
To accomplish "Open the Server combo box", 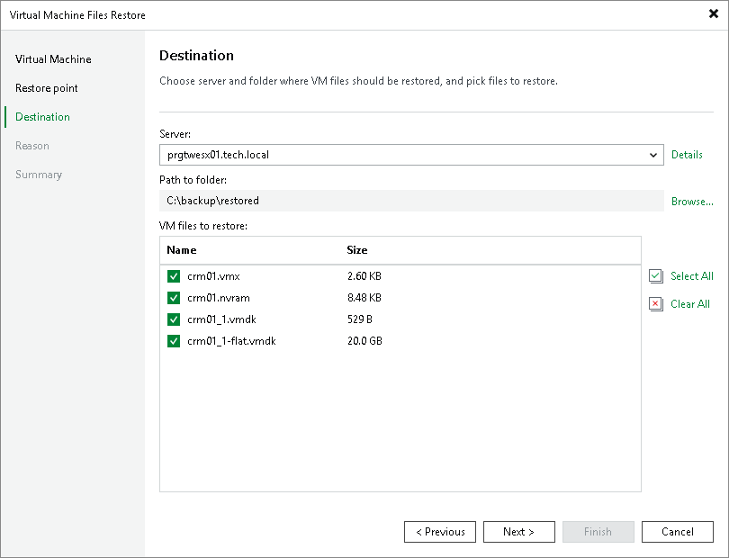I will click(405, 154).
